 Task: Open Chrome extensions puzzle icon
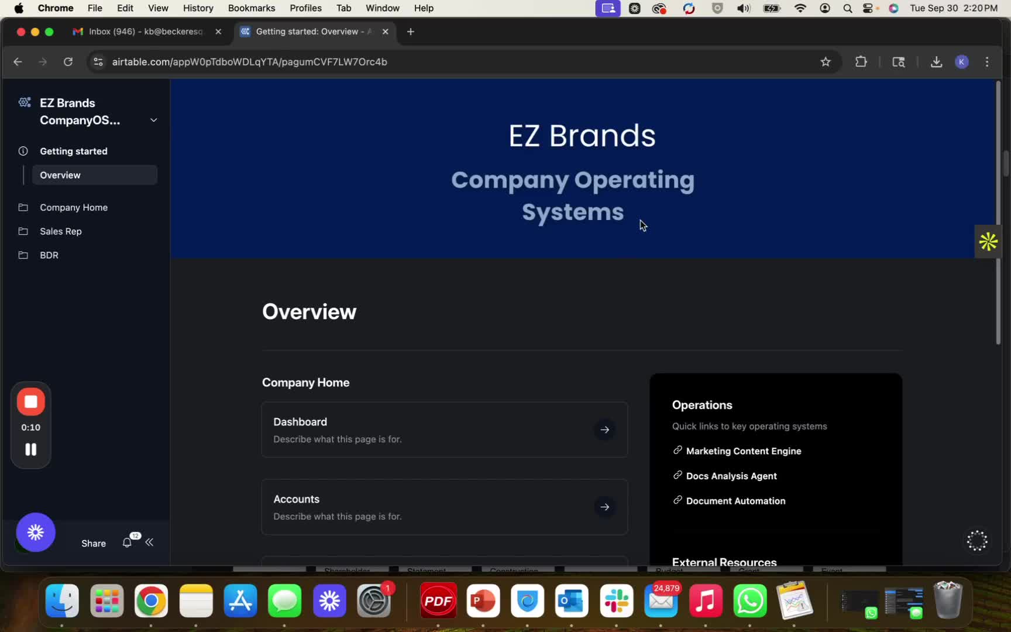(x=861, y=61)
